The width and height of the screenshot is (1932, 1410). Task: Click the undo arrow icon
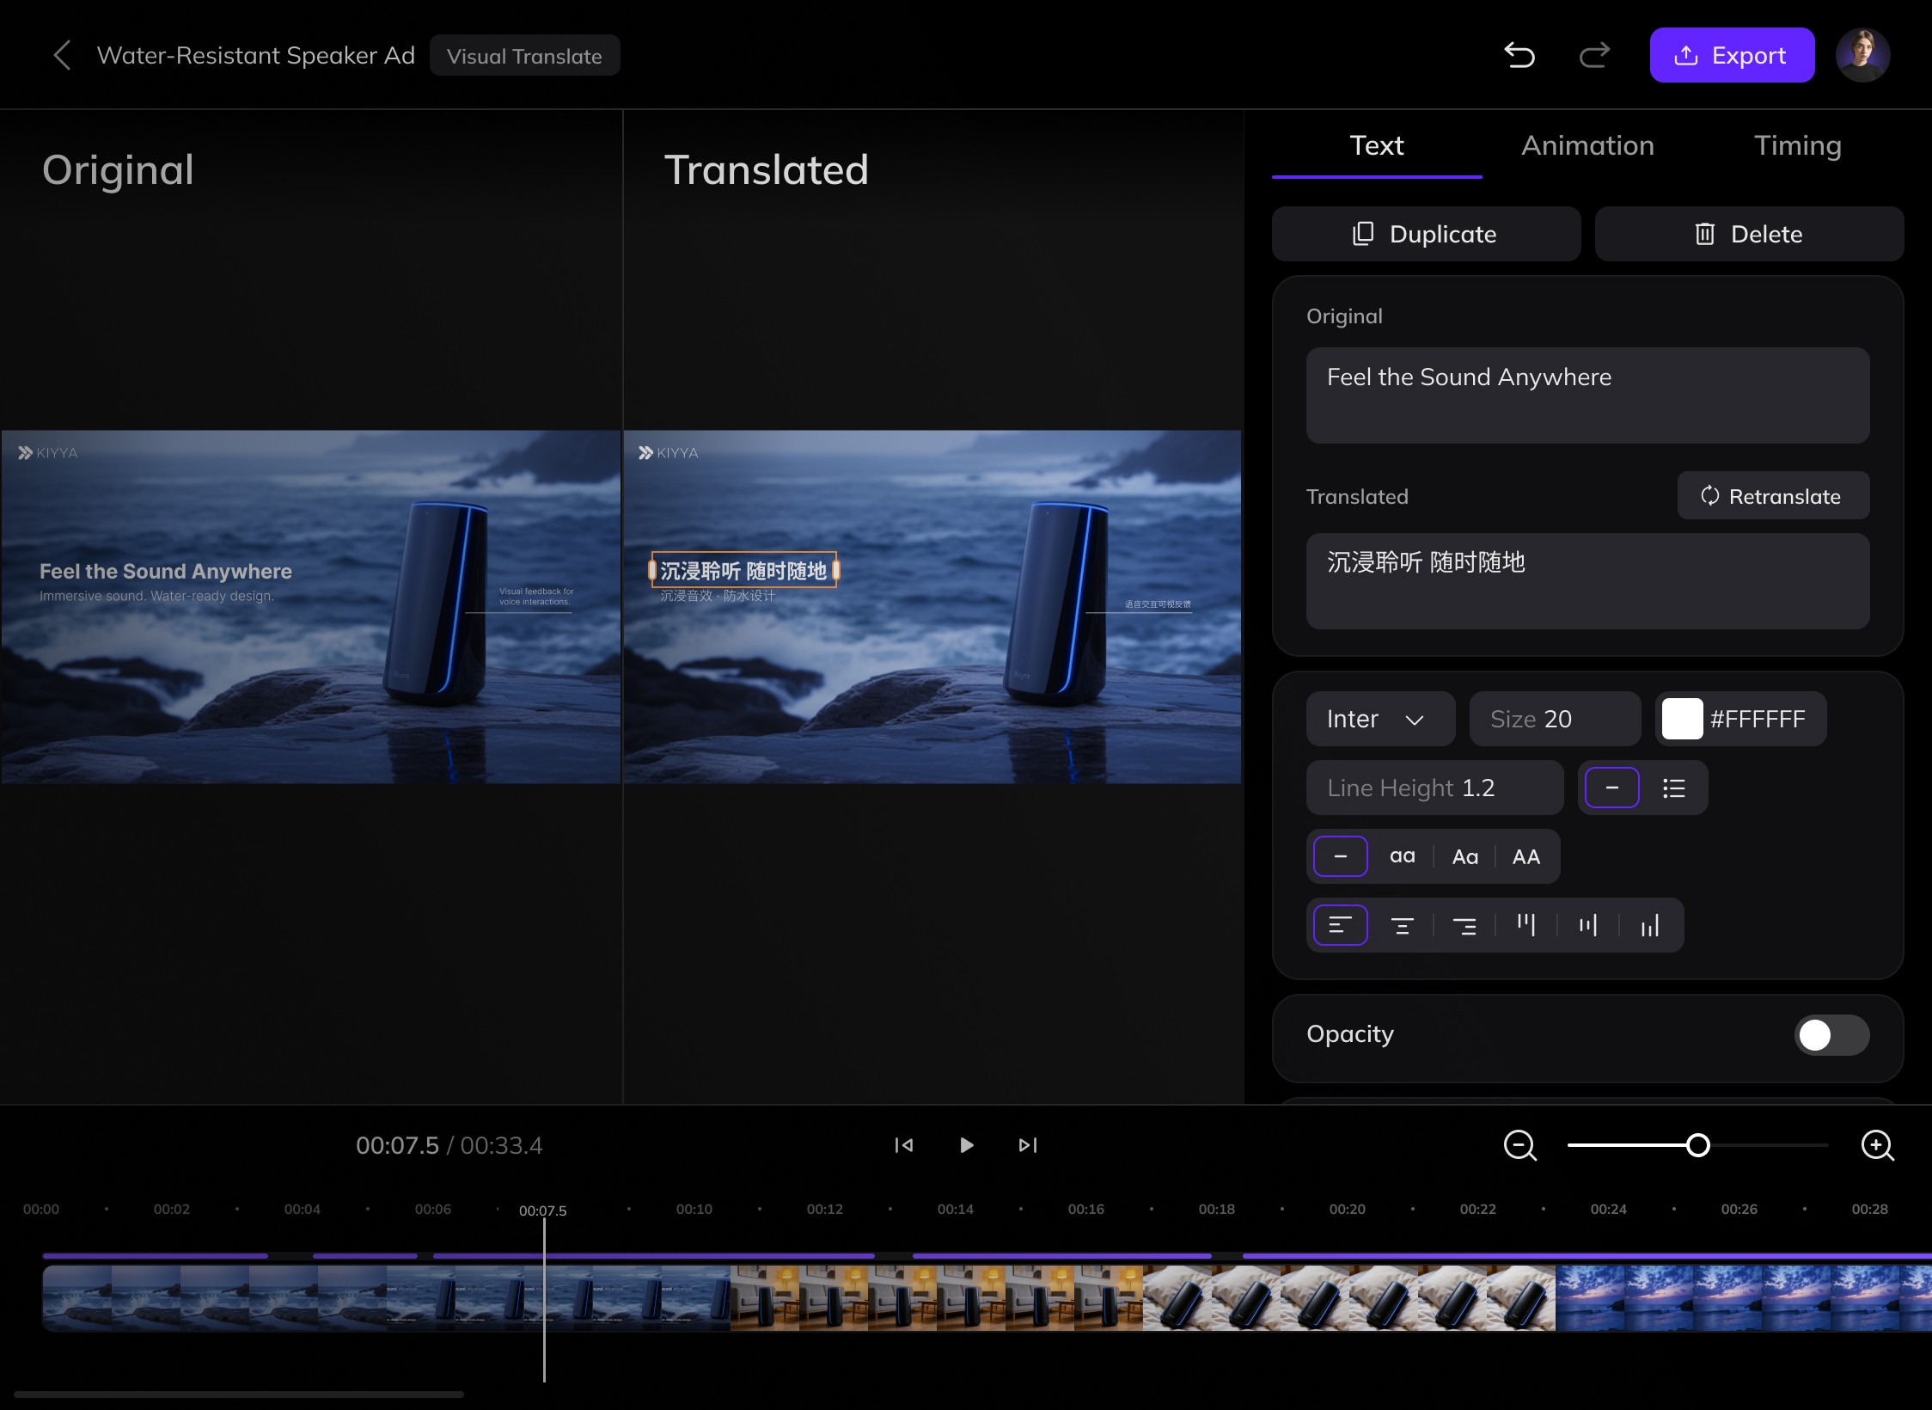[x=1519, y=56]
